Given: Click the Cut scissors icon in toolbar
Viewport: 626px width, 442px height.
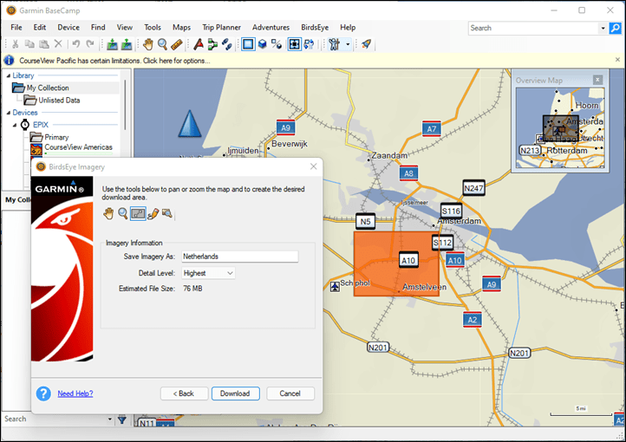Looking at the screenshot, I should point(15,44).
